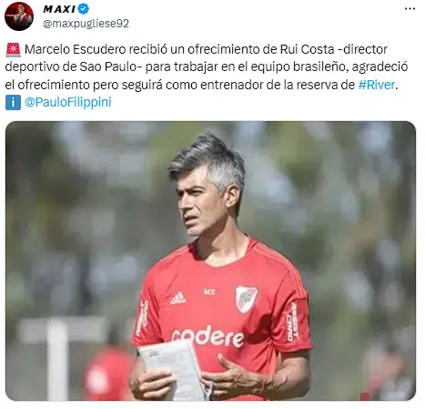Screen dimensions: 425x409
Task: Open the MAXI profile avatar picture
Action: (19, 16)
